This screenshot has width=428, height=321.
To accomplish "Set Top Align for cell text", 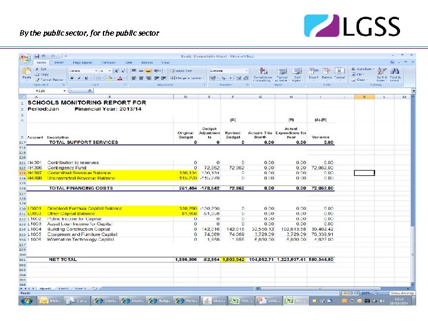I will pyautogui.click(x=134, y=71).
